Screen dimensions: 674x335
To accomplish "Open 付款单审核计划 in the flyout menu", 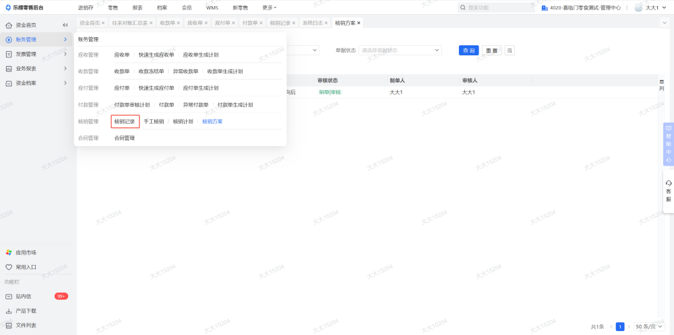I will (132, 105).
